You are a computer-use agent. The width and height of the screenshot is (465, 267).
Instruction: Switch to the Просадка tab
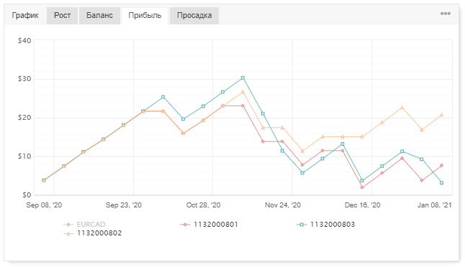click(x=194, y=15)
